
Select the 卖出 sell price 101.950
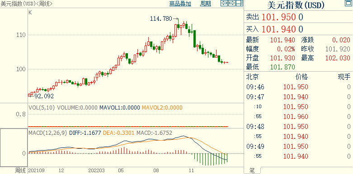coord(279,17)
